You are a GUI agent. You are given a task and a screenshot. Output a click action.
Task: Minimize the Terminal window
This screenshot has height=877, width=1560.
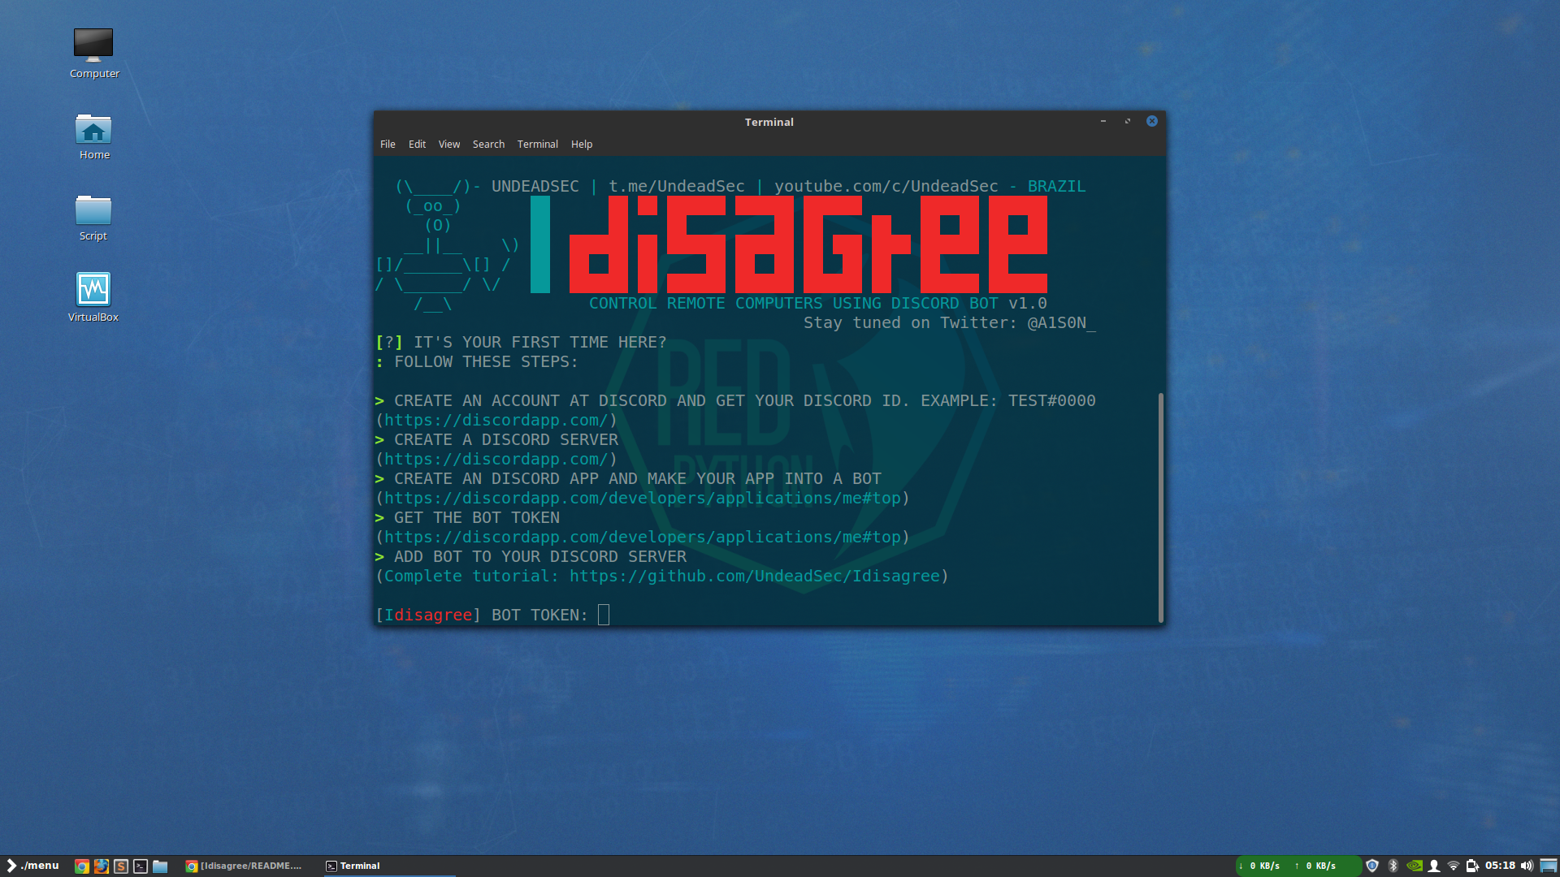[x=1103, y=121]
